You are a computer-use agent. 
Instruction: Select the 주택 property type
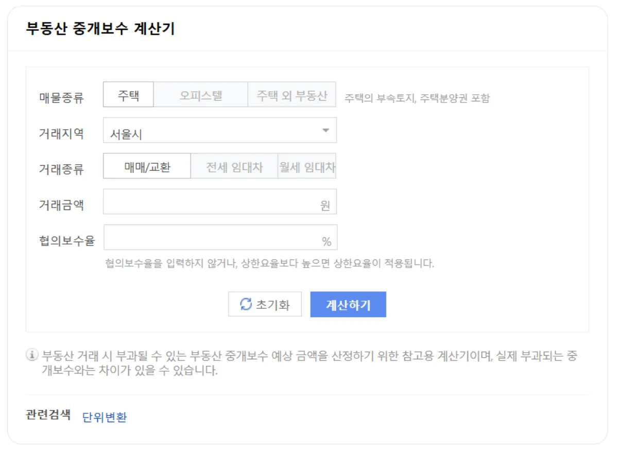coord(128,94)
